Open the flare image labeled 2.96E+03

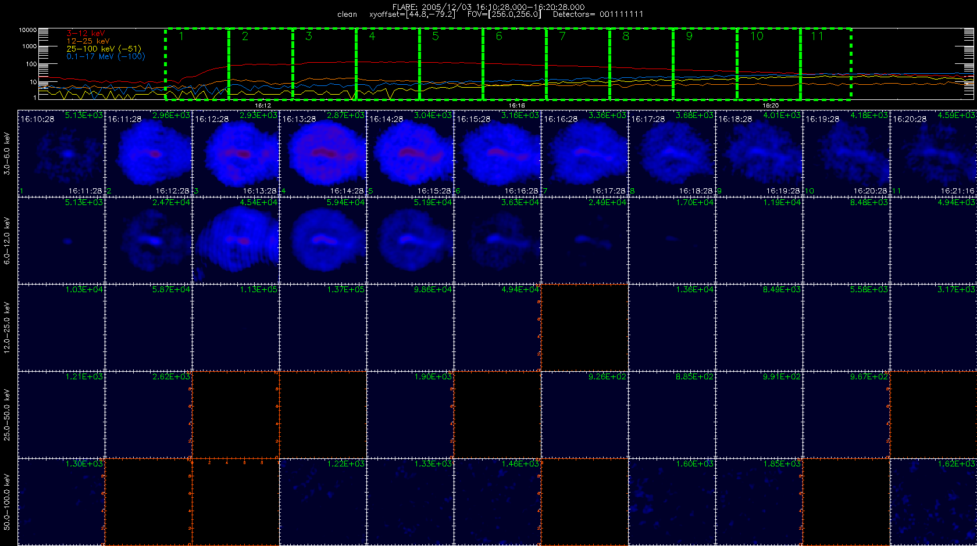click(x=148, y=153)
